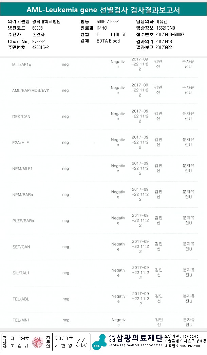Click the SIL/TAL1 test name
Viewport: 207px width, 355px height.
coord(21,273)
